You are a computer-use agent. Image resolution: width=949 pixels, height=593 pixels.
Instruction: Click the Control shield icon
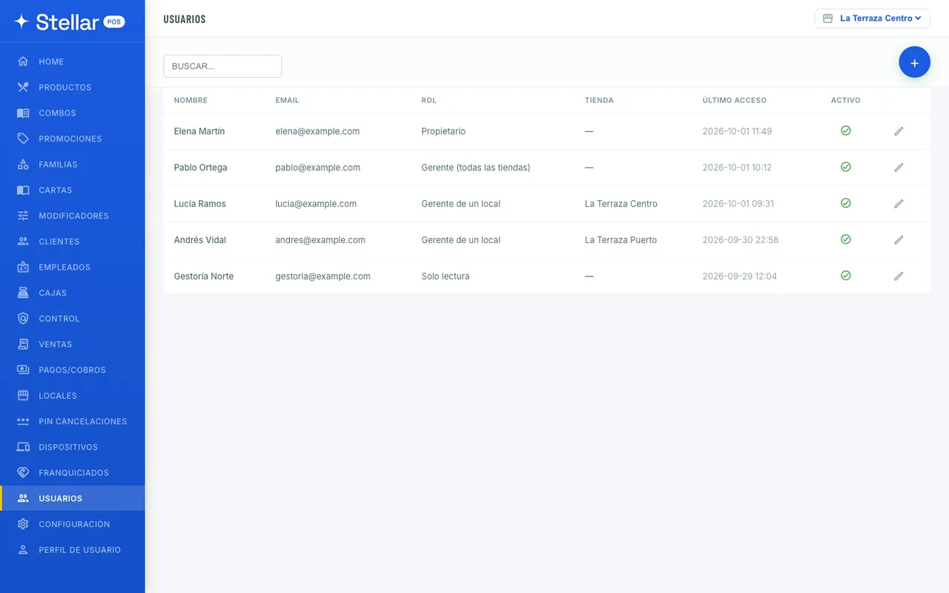(x=23, y=319)
